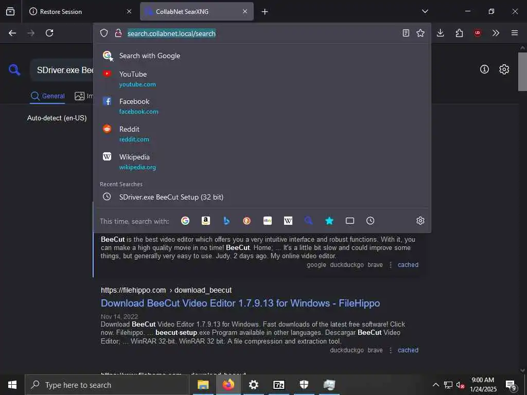Open cached link for FileHippo result

(408, 350)
